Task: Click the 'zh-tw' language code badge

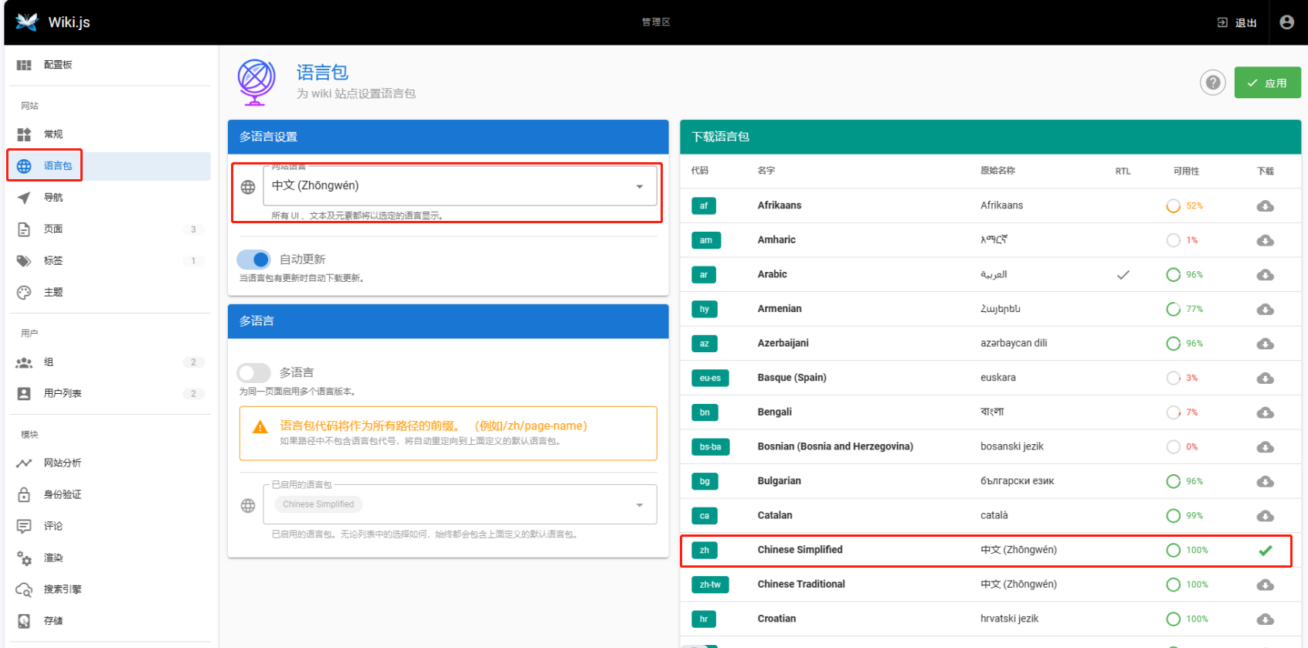Action: [x=710, y=585]
